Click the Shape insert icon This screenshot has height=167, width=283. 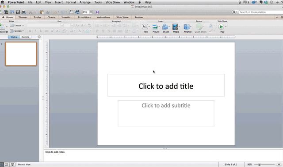(x=165, y=27)
